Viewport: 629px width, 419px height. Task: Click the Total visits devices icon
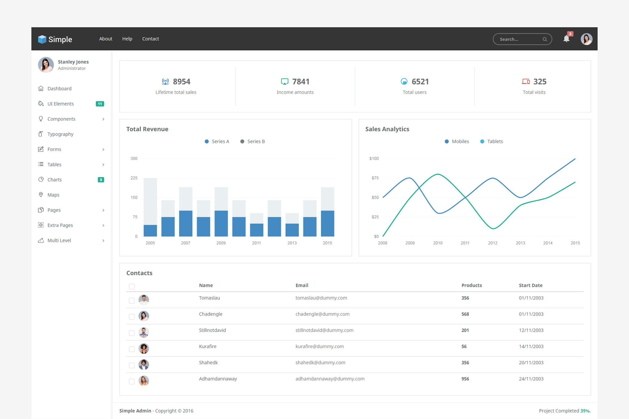(526, 81)
